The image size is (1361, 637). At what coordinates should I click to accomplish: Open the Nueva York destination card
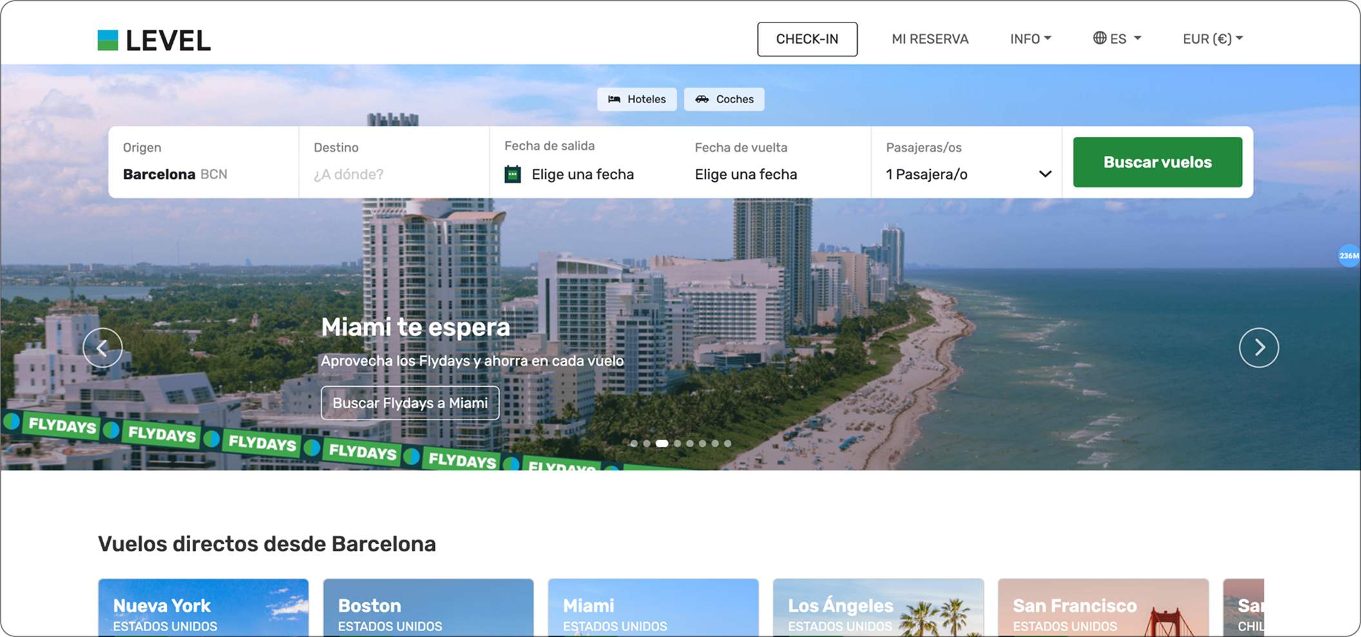click(x=203, y=607)
